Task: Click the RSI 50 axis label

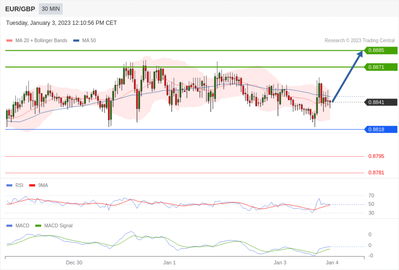Action: pos(371,204)
